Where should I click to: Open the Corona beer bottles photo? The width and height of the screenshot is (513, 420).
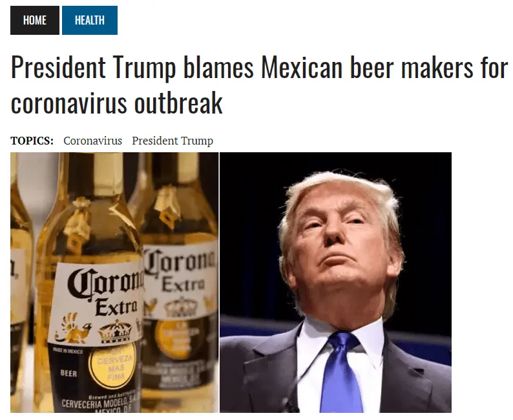tap(114, 283)
